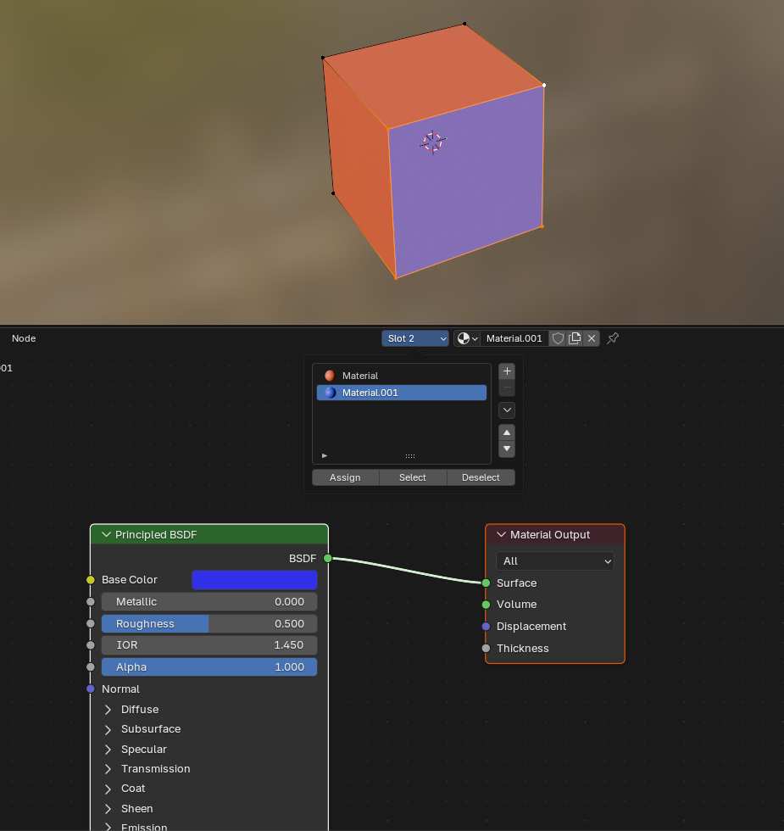This screenshot has height=831, width=784.
Task: Show list filtering options triangle
Action: click(x=325, y=455)
